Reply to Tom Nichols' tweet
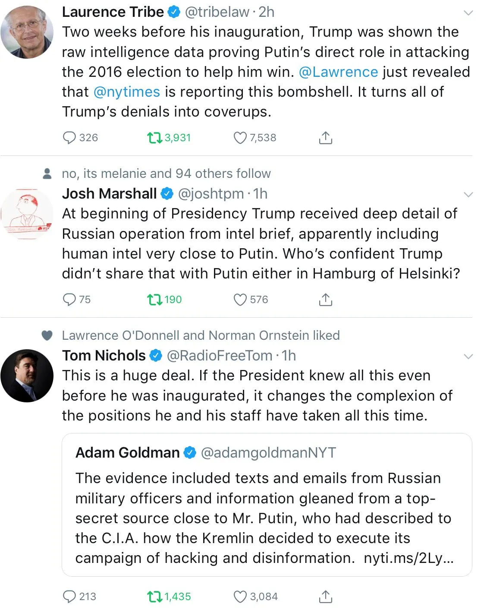Viewport: 484px width, 610px height. [69, 597]
